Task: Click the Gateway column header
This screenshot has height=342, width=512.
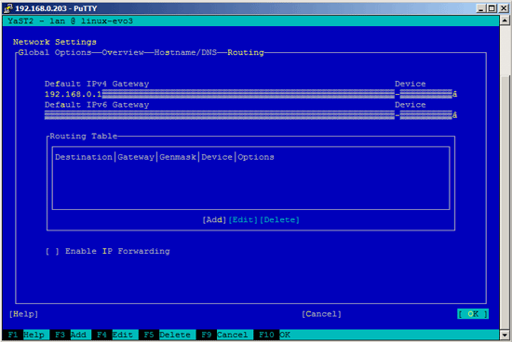Action: pyautogui.click(x=136, y=157)
